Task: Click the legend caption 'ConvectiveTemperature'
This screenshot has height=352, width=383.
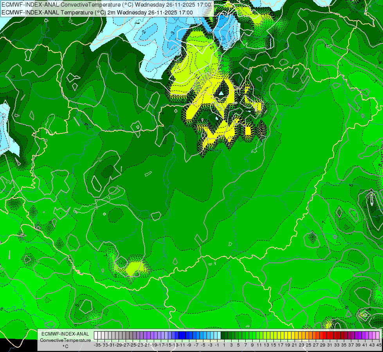Action: [x=65, y=340]
